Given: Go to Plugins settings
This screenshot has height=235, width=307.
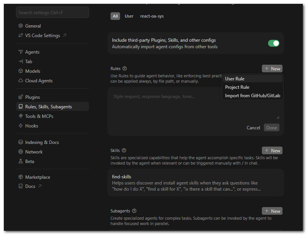Looking at the screenshot, I should click(52, 97).
